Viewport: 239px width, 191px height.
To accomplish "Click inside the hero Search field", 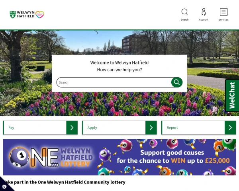I will click(x=114, y=82).
